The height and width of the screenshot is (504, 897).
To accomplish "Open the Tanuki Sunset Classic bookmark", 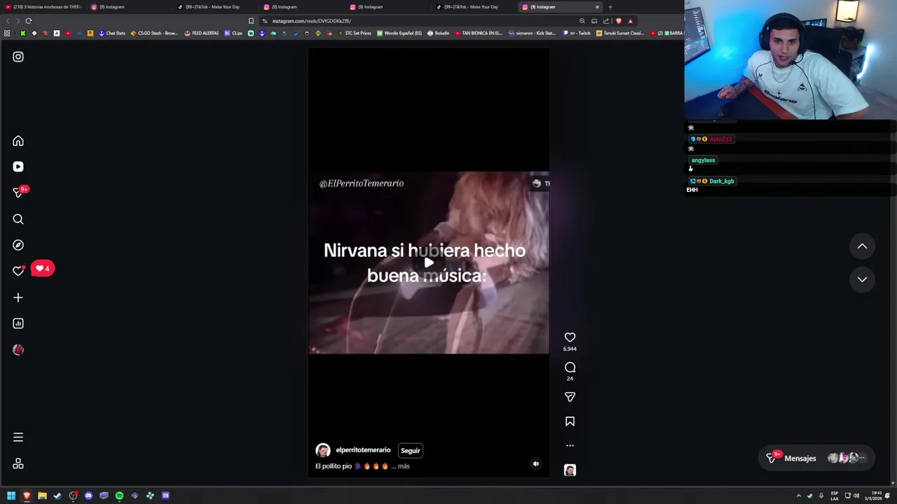I will (x=620, y=33).
